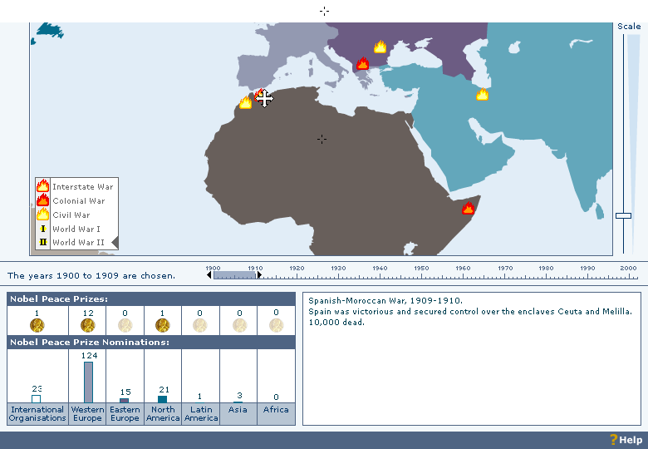Click the Eastern Europe nominations bar showing 15
The height and width of the screenshot is (449, 648).
(x=124, y=400)
